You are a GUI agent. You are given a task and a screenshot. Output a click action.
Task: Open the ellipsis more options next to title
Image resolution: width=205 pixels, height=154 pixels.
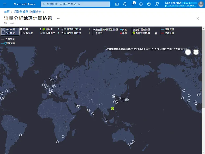click(58, 19)
